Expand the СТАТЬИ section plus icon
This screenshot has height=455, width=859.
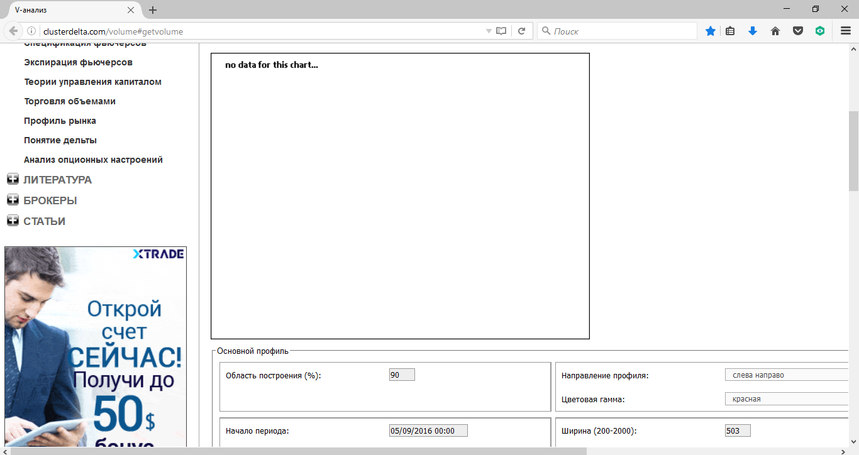[x=13, y=221]
